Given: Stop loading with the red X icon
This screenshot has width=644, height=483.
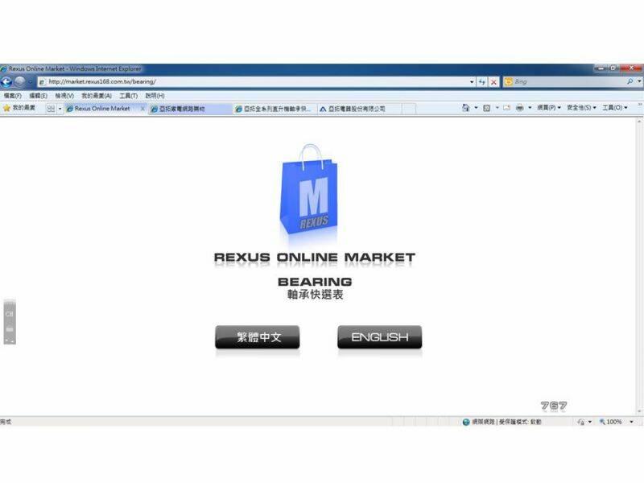Looking at the screenshot, I should point(493,82).
